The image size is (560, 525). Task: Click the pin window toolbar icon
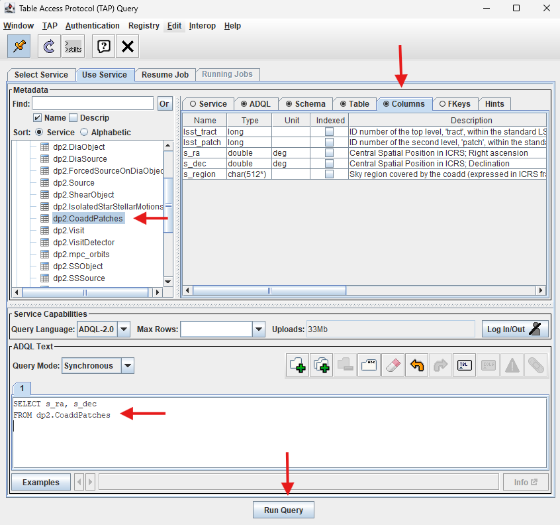(19, 46)
